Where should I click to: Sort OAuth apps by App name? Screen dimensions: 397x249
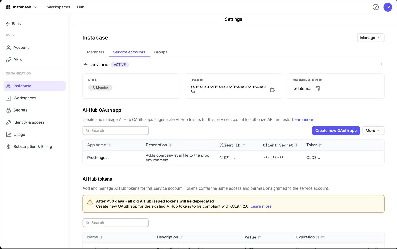(109, 145)
